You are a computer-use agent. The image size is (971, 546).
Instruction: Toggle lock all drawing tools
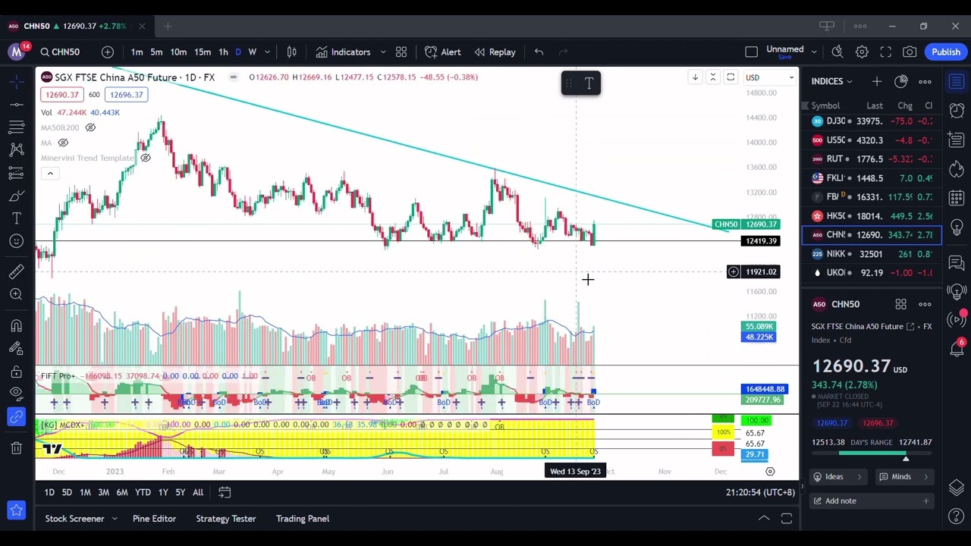coord(16,372)
